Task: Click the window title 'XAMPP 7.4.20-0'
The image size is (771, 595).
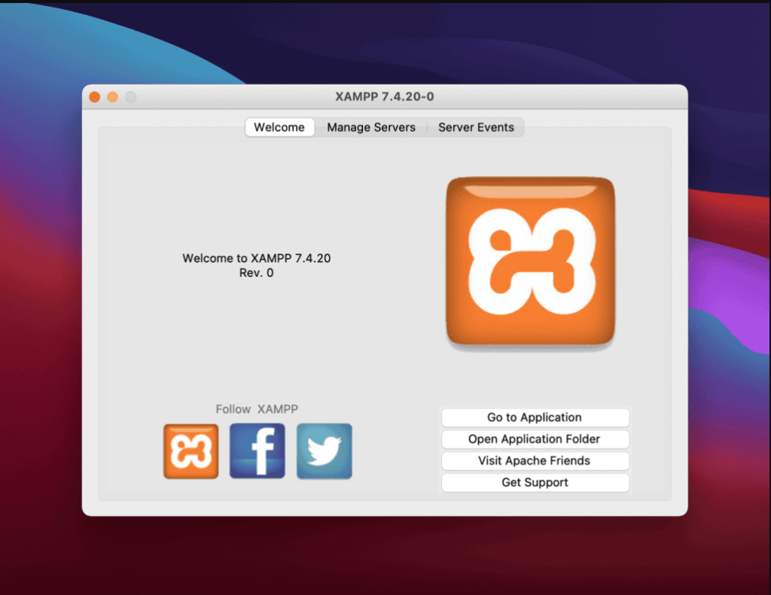Action: [385, 96]
